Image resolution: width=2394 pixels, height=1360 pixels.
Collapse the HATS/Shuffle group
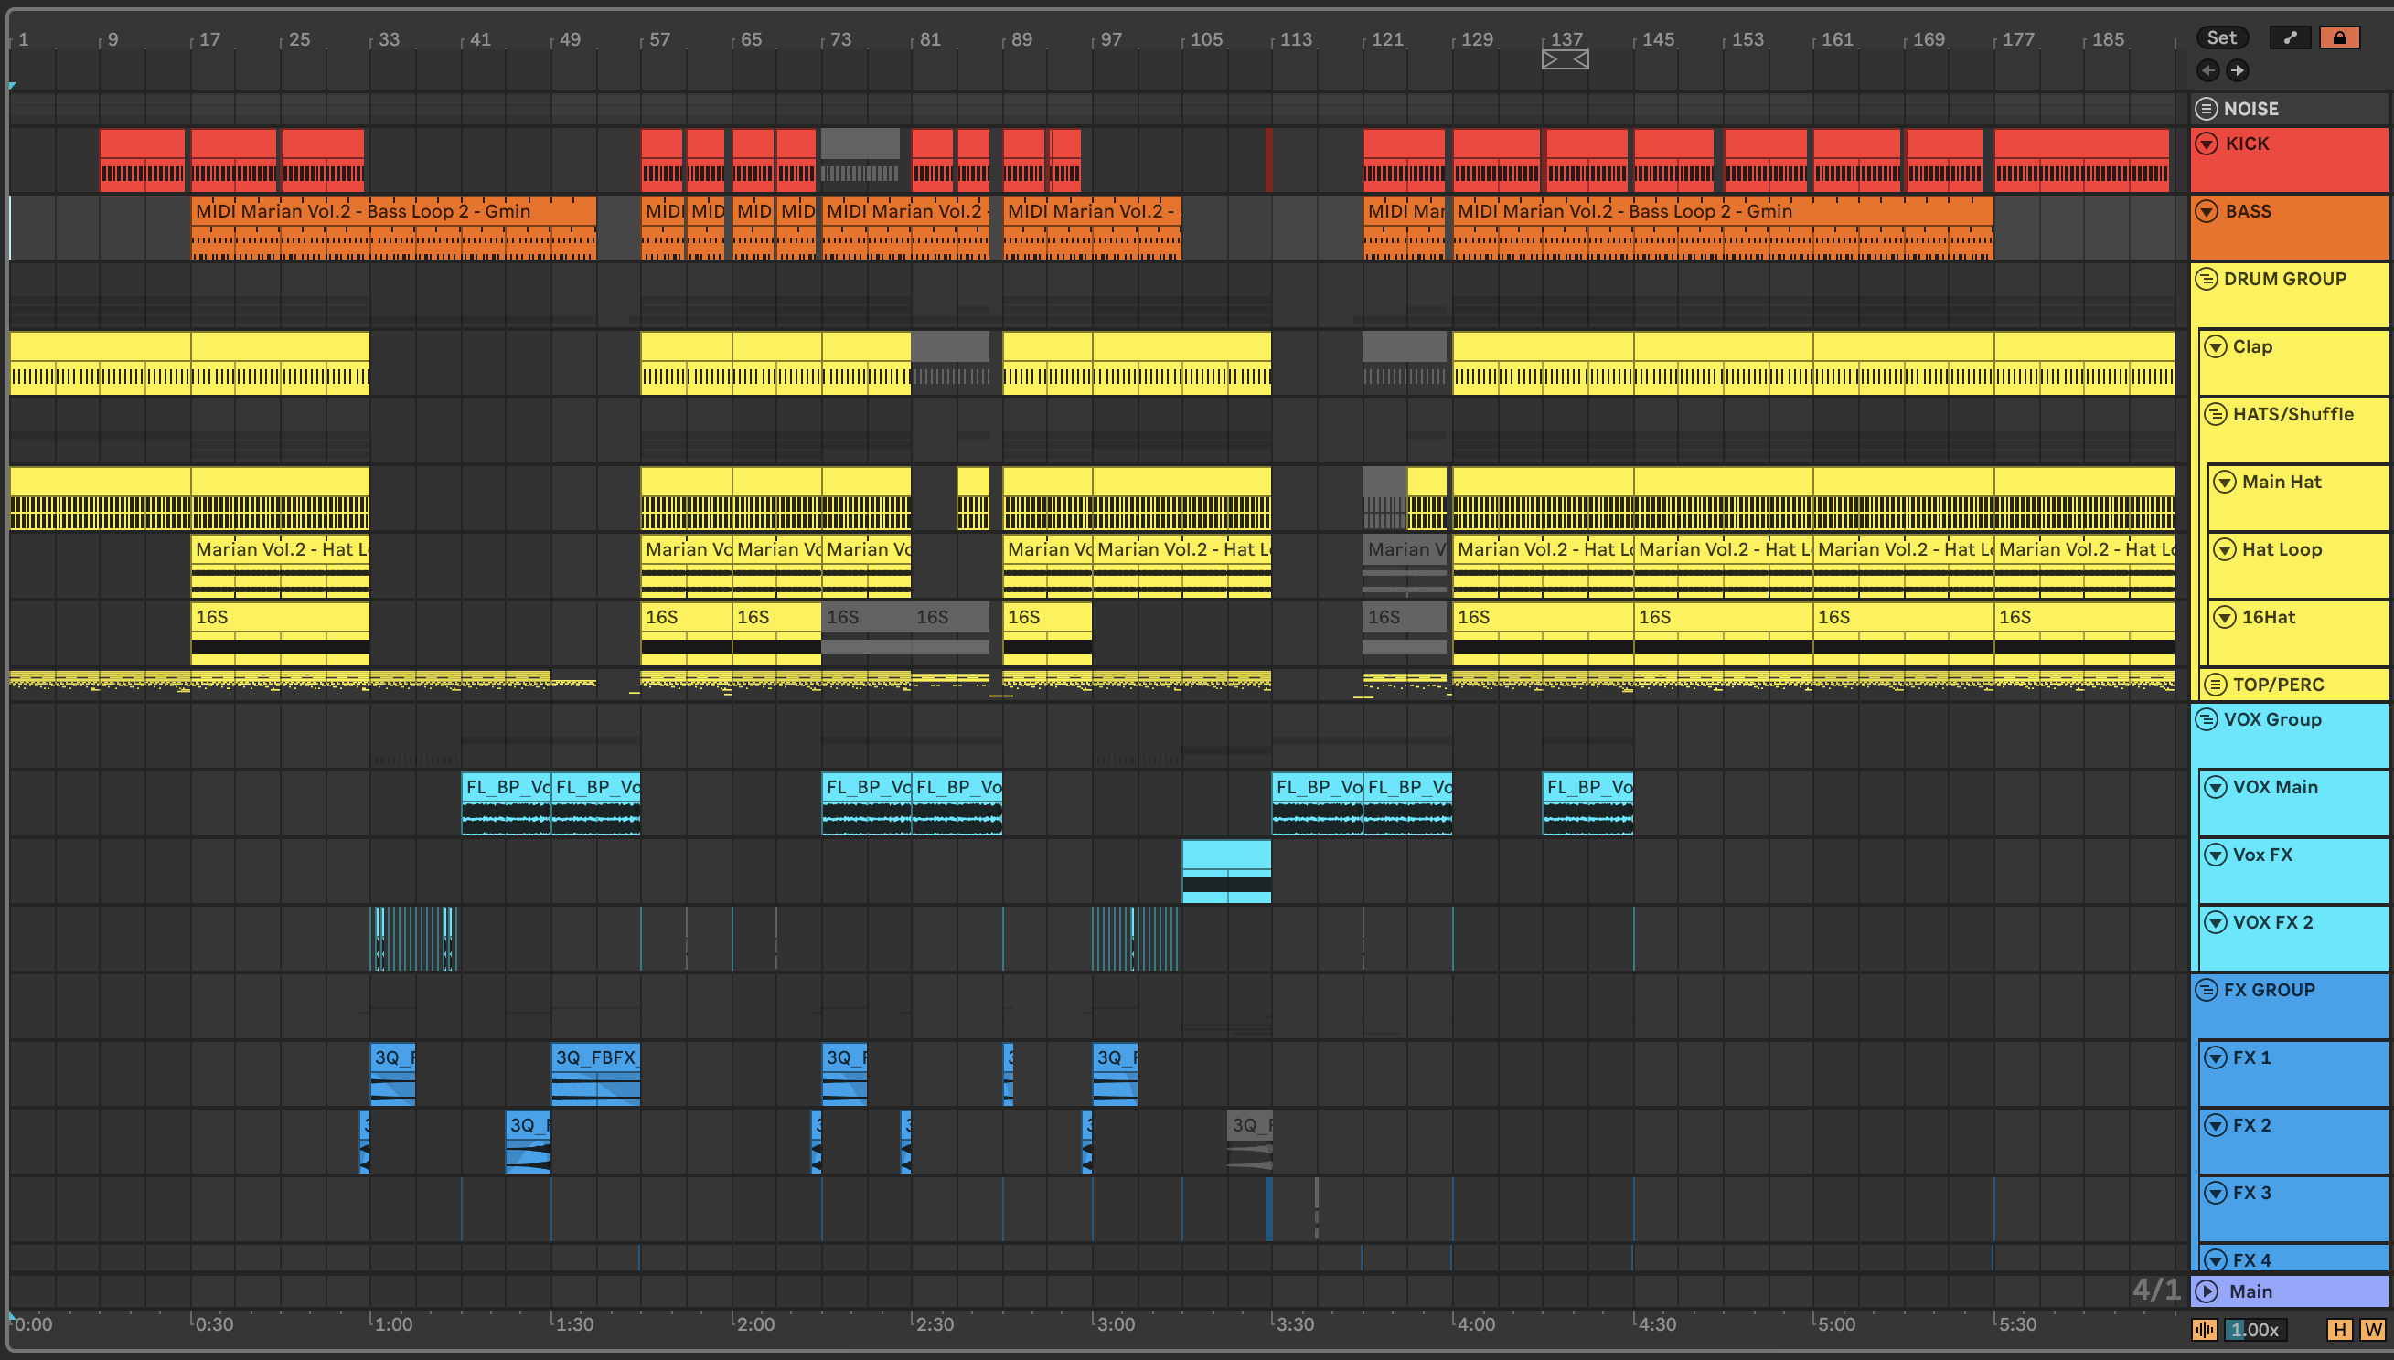coord(2216,414)
